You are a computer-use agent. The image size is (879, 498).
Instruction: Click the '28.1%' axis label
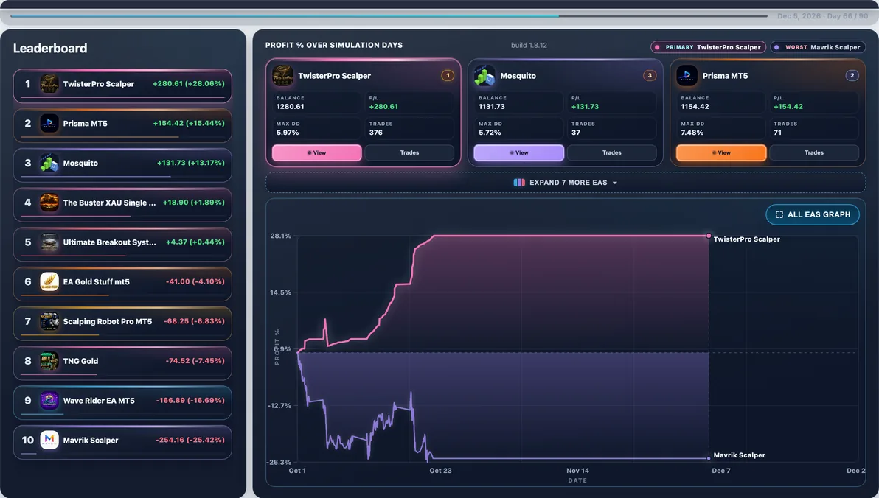coord(281,236)
